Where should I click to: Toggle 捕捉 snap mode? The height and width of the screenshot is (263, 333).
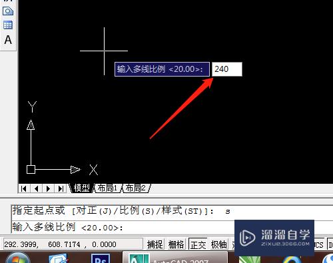click(155, 244)
